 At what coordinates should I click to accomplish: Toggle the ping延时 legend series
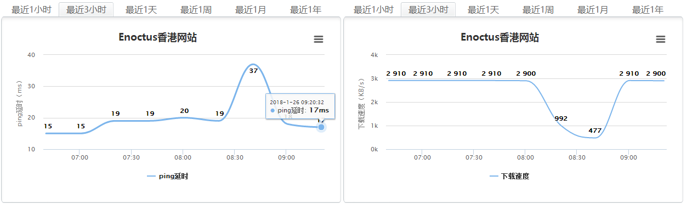pyautogui.click(x=168, y=176)
